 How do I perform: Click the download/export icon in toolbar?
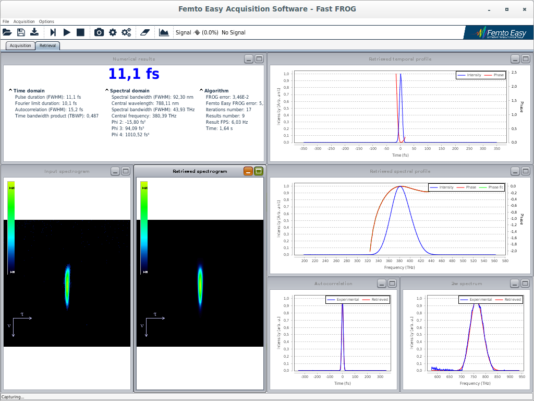34,32
